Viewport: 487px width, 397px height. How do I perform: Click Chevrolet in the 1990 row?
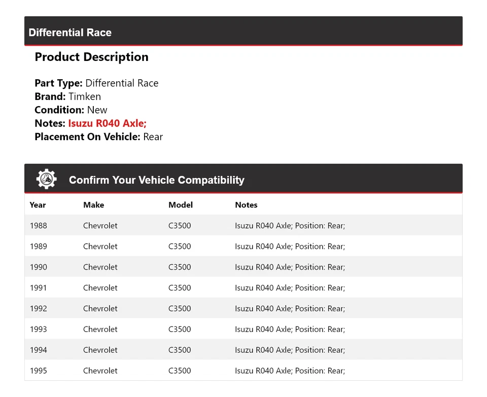[x=100, y=267]
